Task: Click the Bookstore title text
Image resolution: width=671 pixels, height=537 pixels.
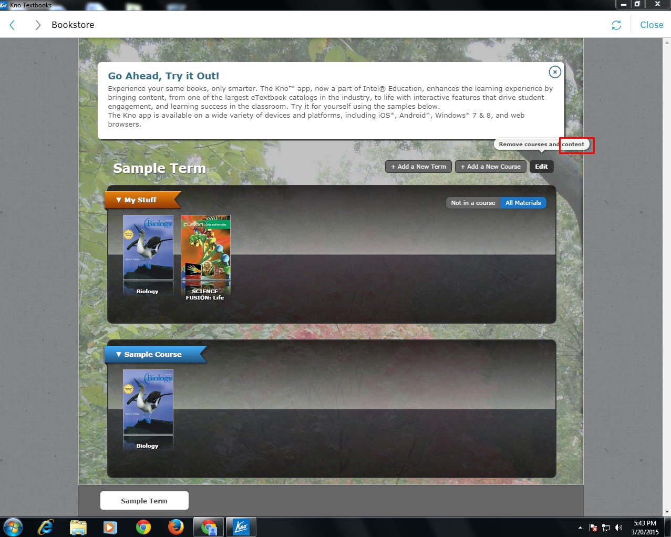Action: pos(73,25)
